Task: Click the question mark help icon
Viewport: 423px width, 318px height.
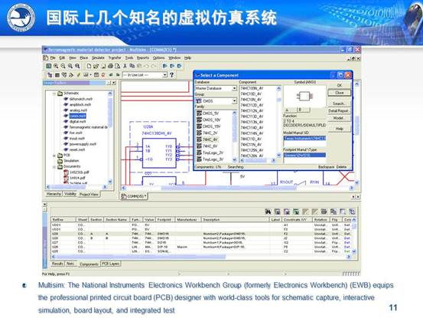Action: (x=171, y=75)
